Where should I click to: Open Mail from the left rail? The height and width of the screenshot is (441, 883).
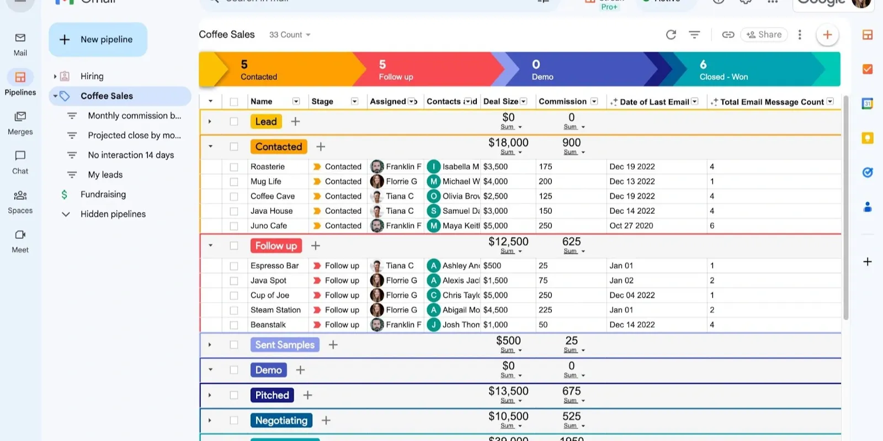point(20,44)
